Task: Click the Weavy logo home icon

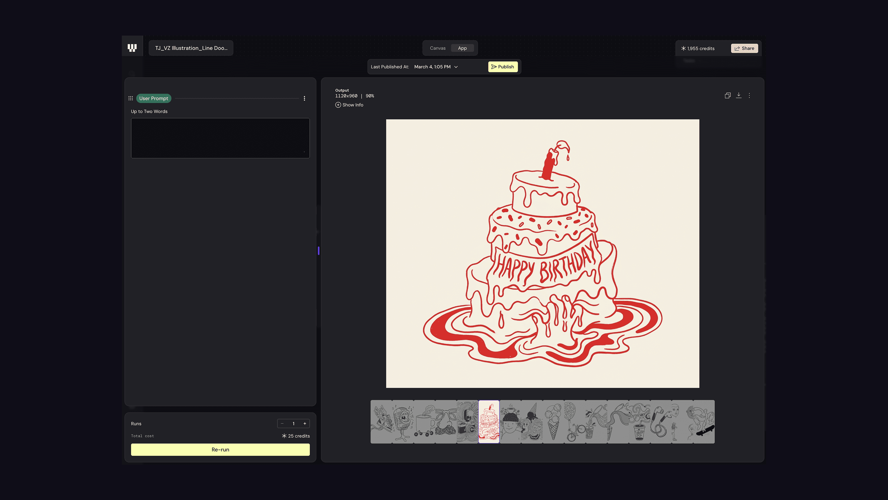Action: pyautogui.click(x=132, y=48)
